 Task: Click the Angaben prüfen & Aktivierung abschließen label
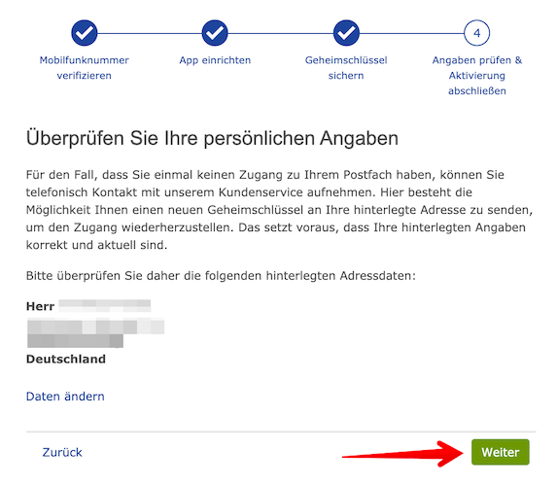(477, 76)
